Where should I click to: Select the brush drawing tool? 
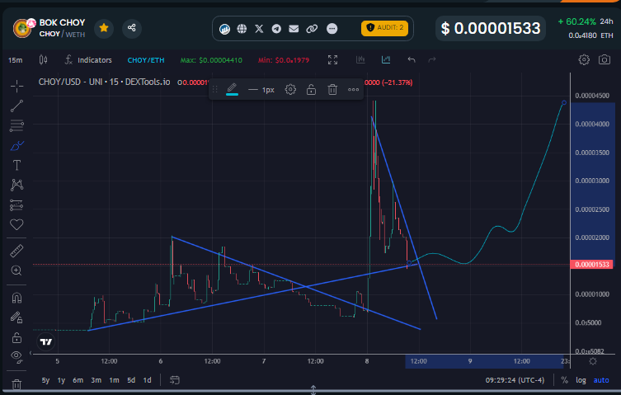pos(16,146)
